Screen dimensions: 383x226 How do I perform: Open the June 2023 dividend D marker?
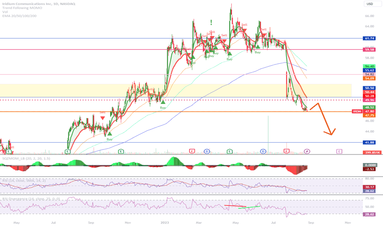coord(263,152)
